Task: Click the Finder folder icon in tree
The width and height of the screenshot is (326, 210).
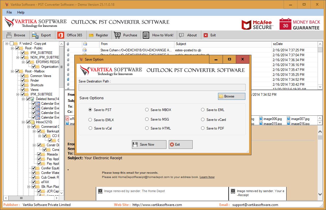Action: click(x=27, y=80)
